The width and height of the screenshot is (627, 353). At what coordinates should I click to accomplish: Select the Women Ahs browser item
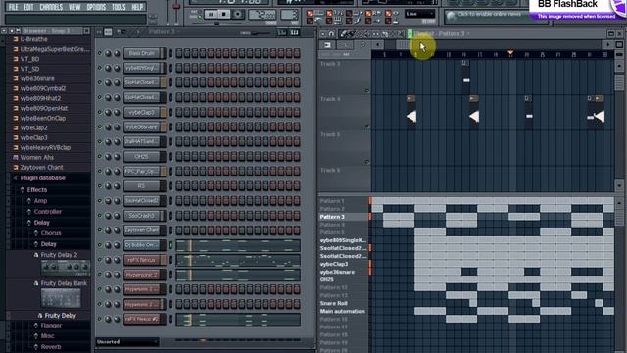pos(37,157)
